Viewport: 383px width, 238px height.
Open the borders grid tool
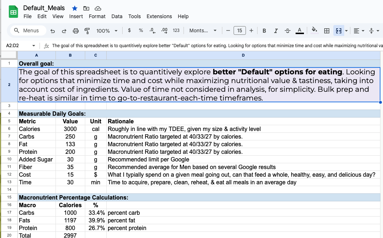[x=326, y=31]
